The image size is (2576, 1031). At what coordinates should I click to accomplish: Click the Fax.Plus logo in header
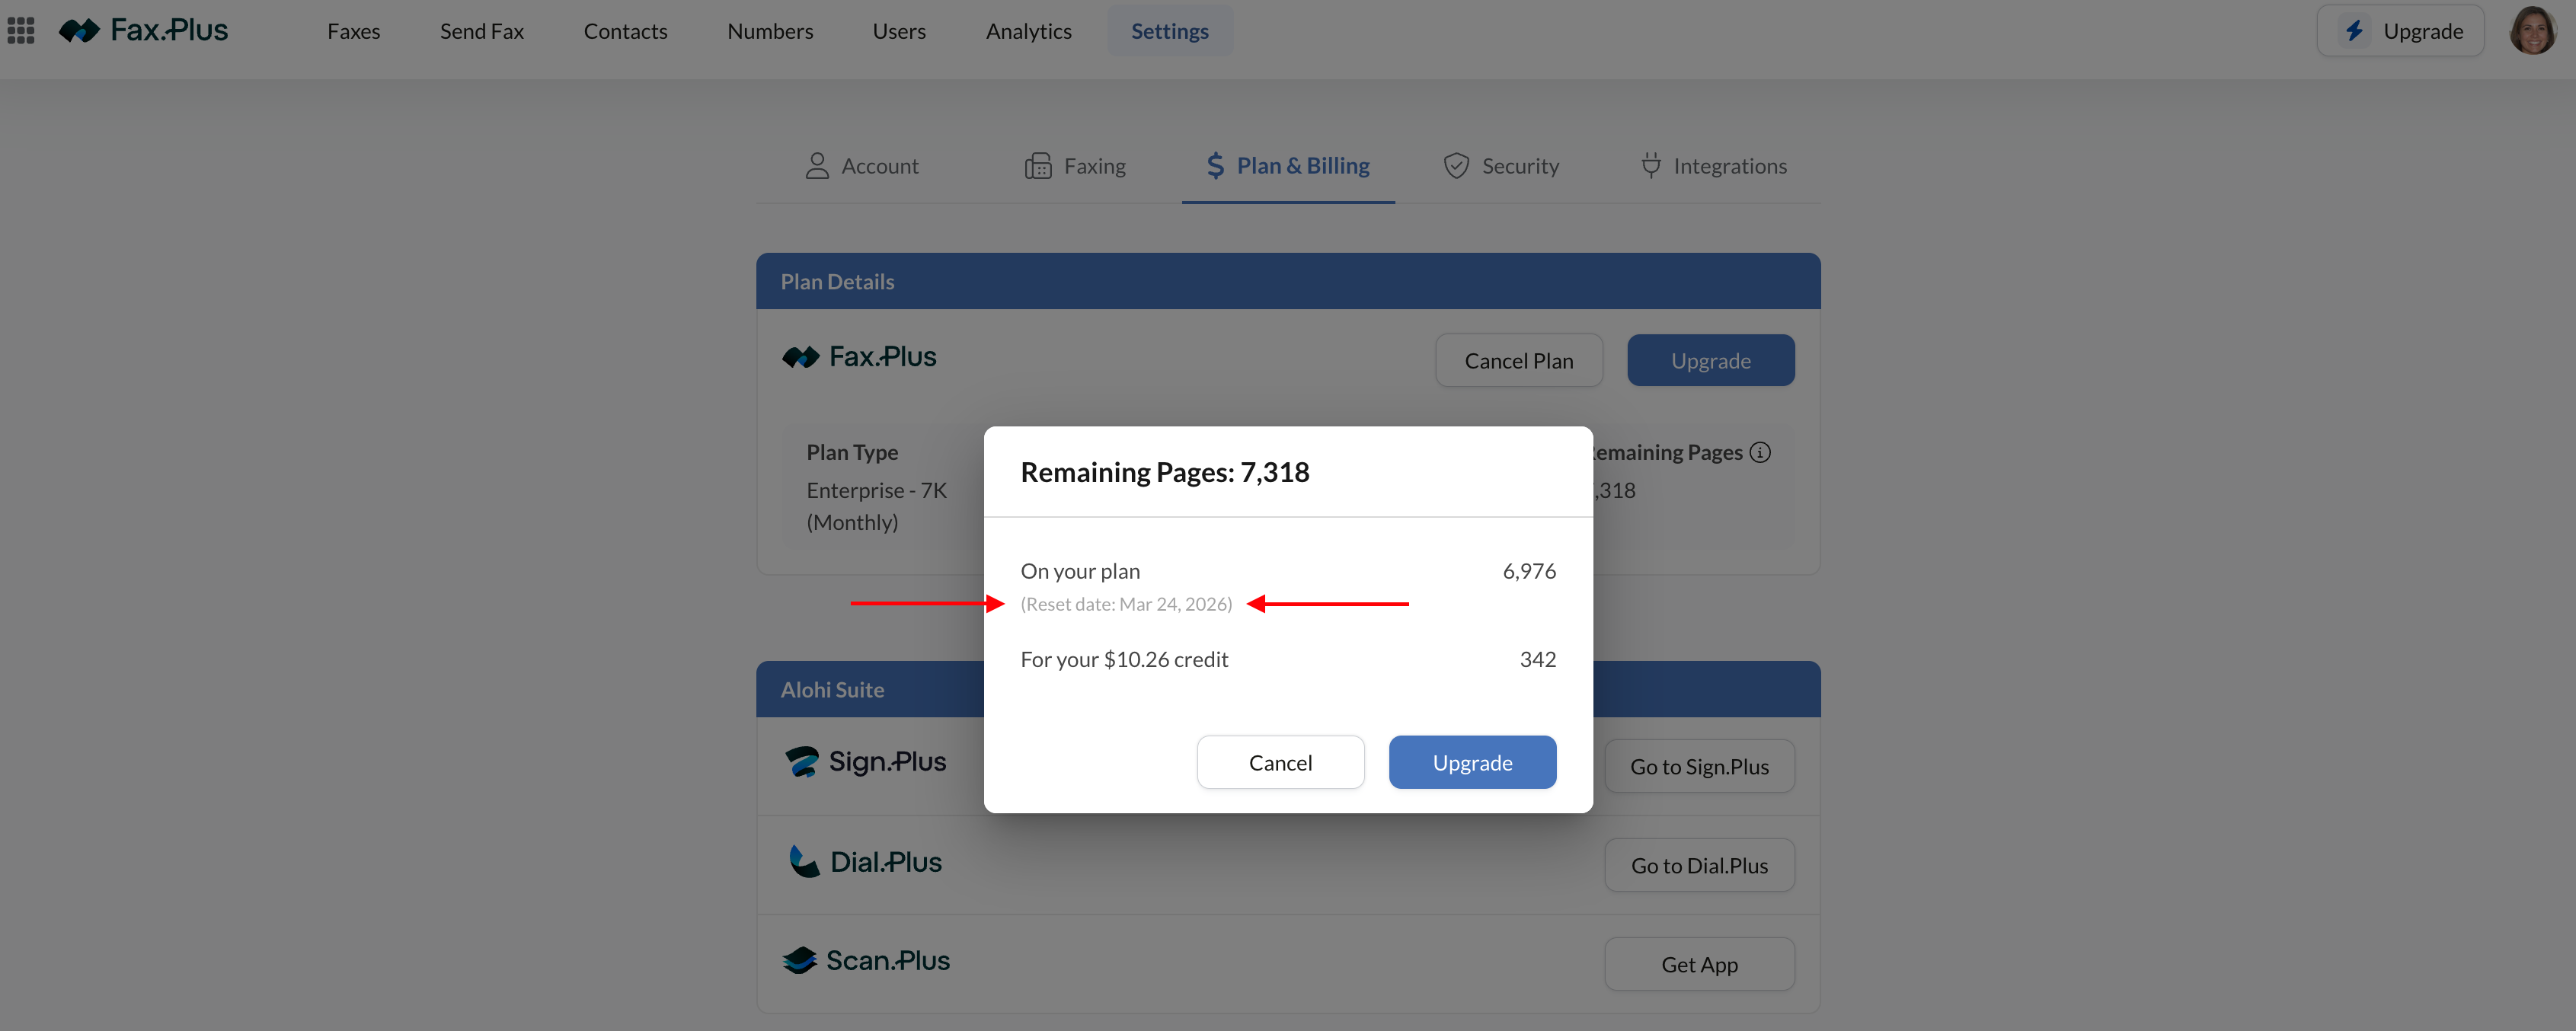click(144, 31)
